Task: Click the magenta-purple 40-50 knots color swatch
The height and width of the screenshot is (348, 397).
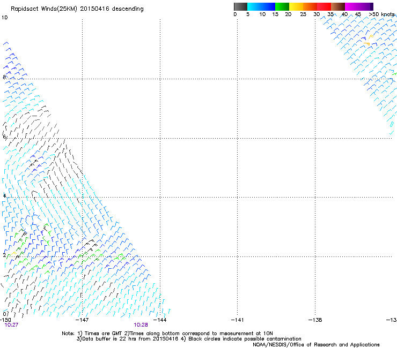Action: (x=359, y=6)
